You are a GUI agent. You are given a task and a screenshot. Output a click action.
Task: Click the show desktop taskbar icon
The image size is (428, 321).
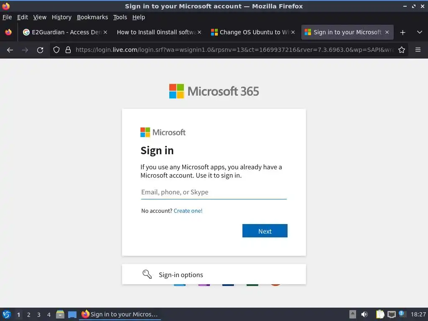(72, 314)
